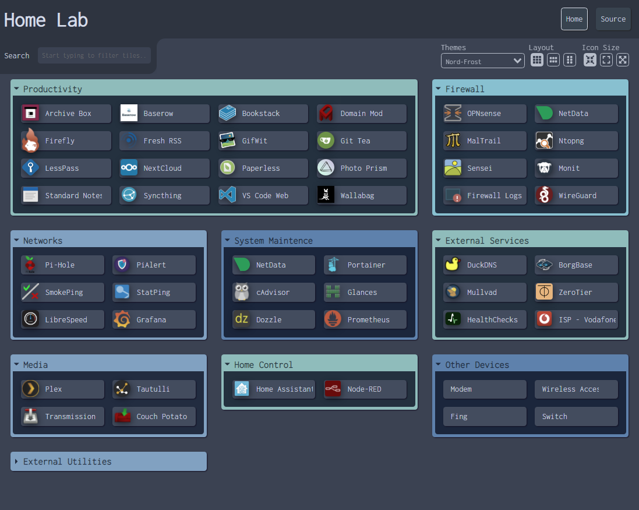Click the DuckDNS duck icon
Image resolution: width=639 pixels, height=510 pixels.
[x=453, y=265]
